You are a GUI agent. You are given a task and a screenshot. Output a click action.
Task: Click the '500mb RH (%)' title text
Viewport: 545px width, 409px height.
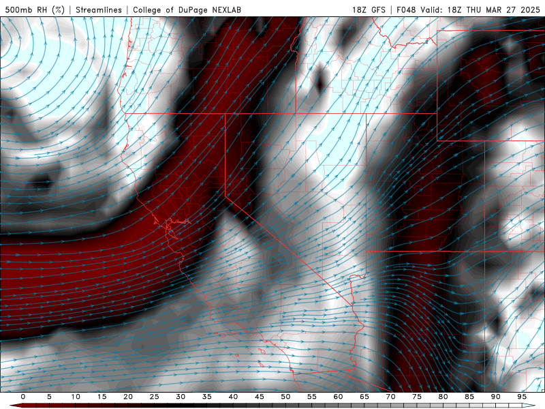pyautogui.click(x=35, y=10)
